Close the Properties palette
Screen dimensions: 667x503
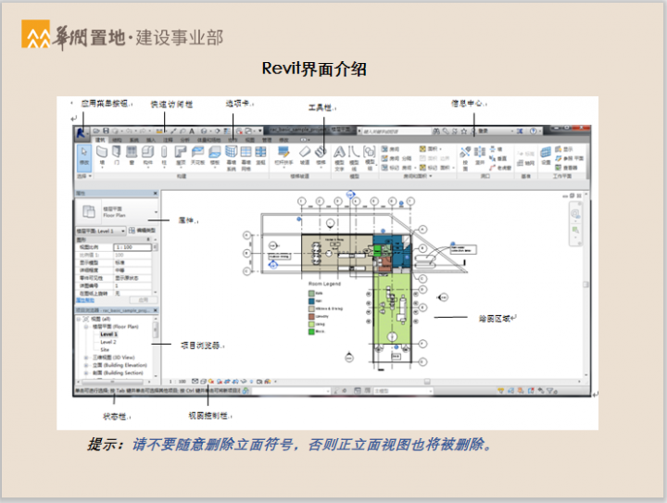pos(156,194)
